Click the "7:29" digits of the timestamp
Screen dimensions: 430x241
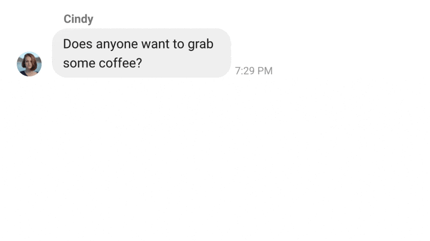(245, 71)
